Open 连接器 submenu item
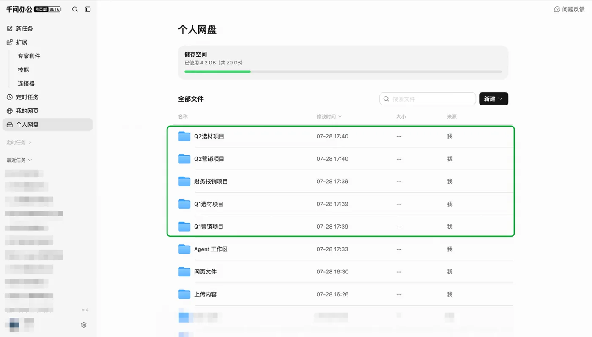Viewport: 592px width, 337px height. pos(26,83)
